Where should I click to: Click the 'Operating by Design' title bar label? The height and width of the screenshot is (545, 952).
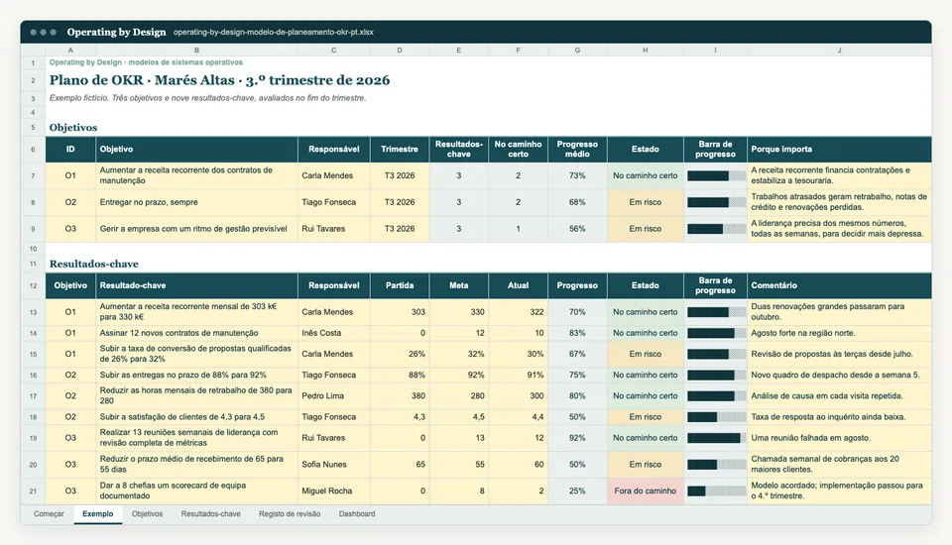[x=116, y=32]
